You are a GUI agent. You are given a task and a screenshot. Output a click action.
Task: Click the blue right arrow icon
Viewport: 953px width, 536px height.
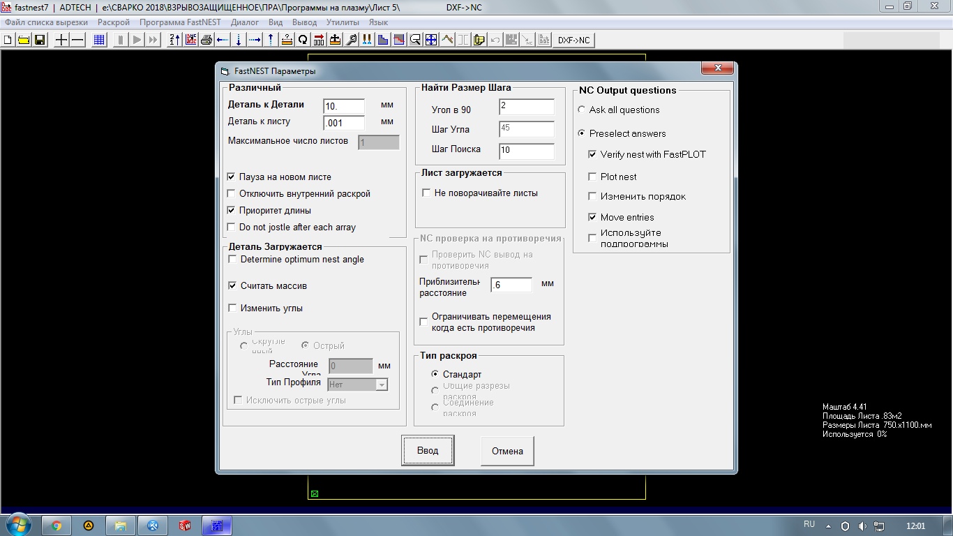tap(255, 40)
